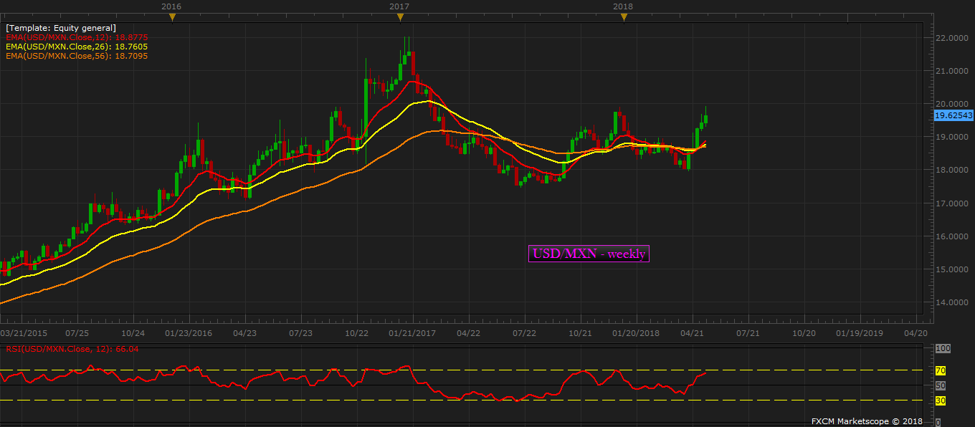
Task: Click the current price tag 19.62543
Action: pyautogui.click(x=954, y=115)
